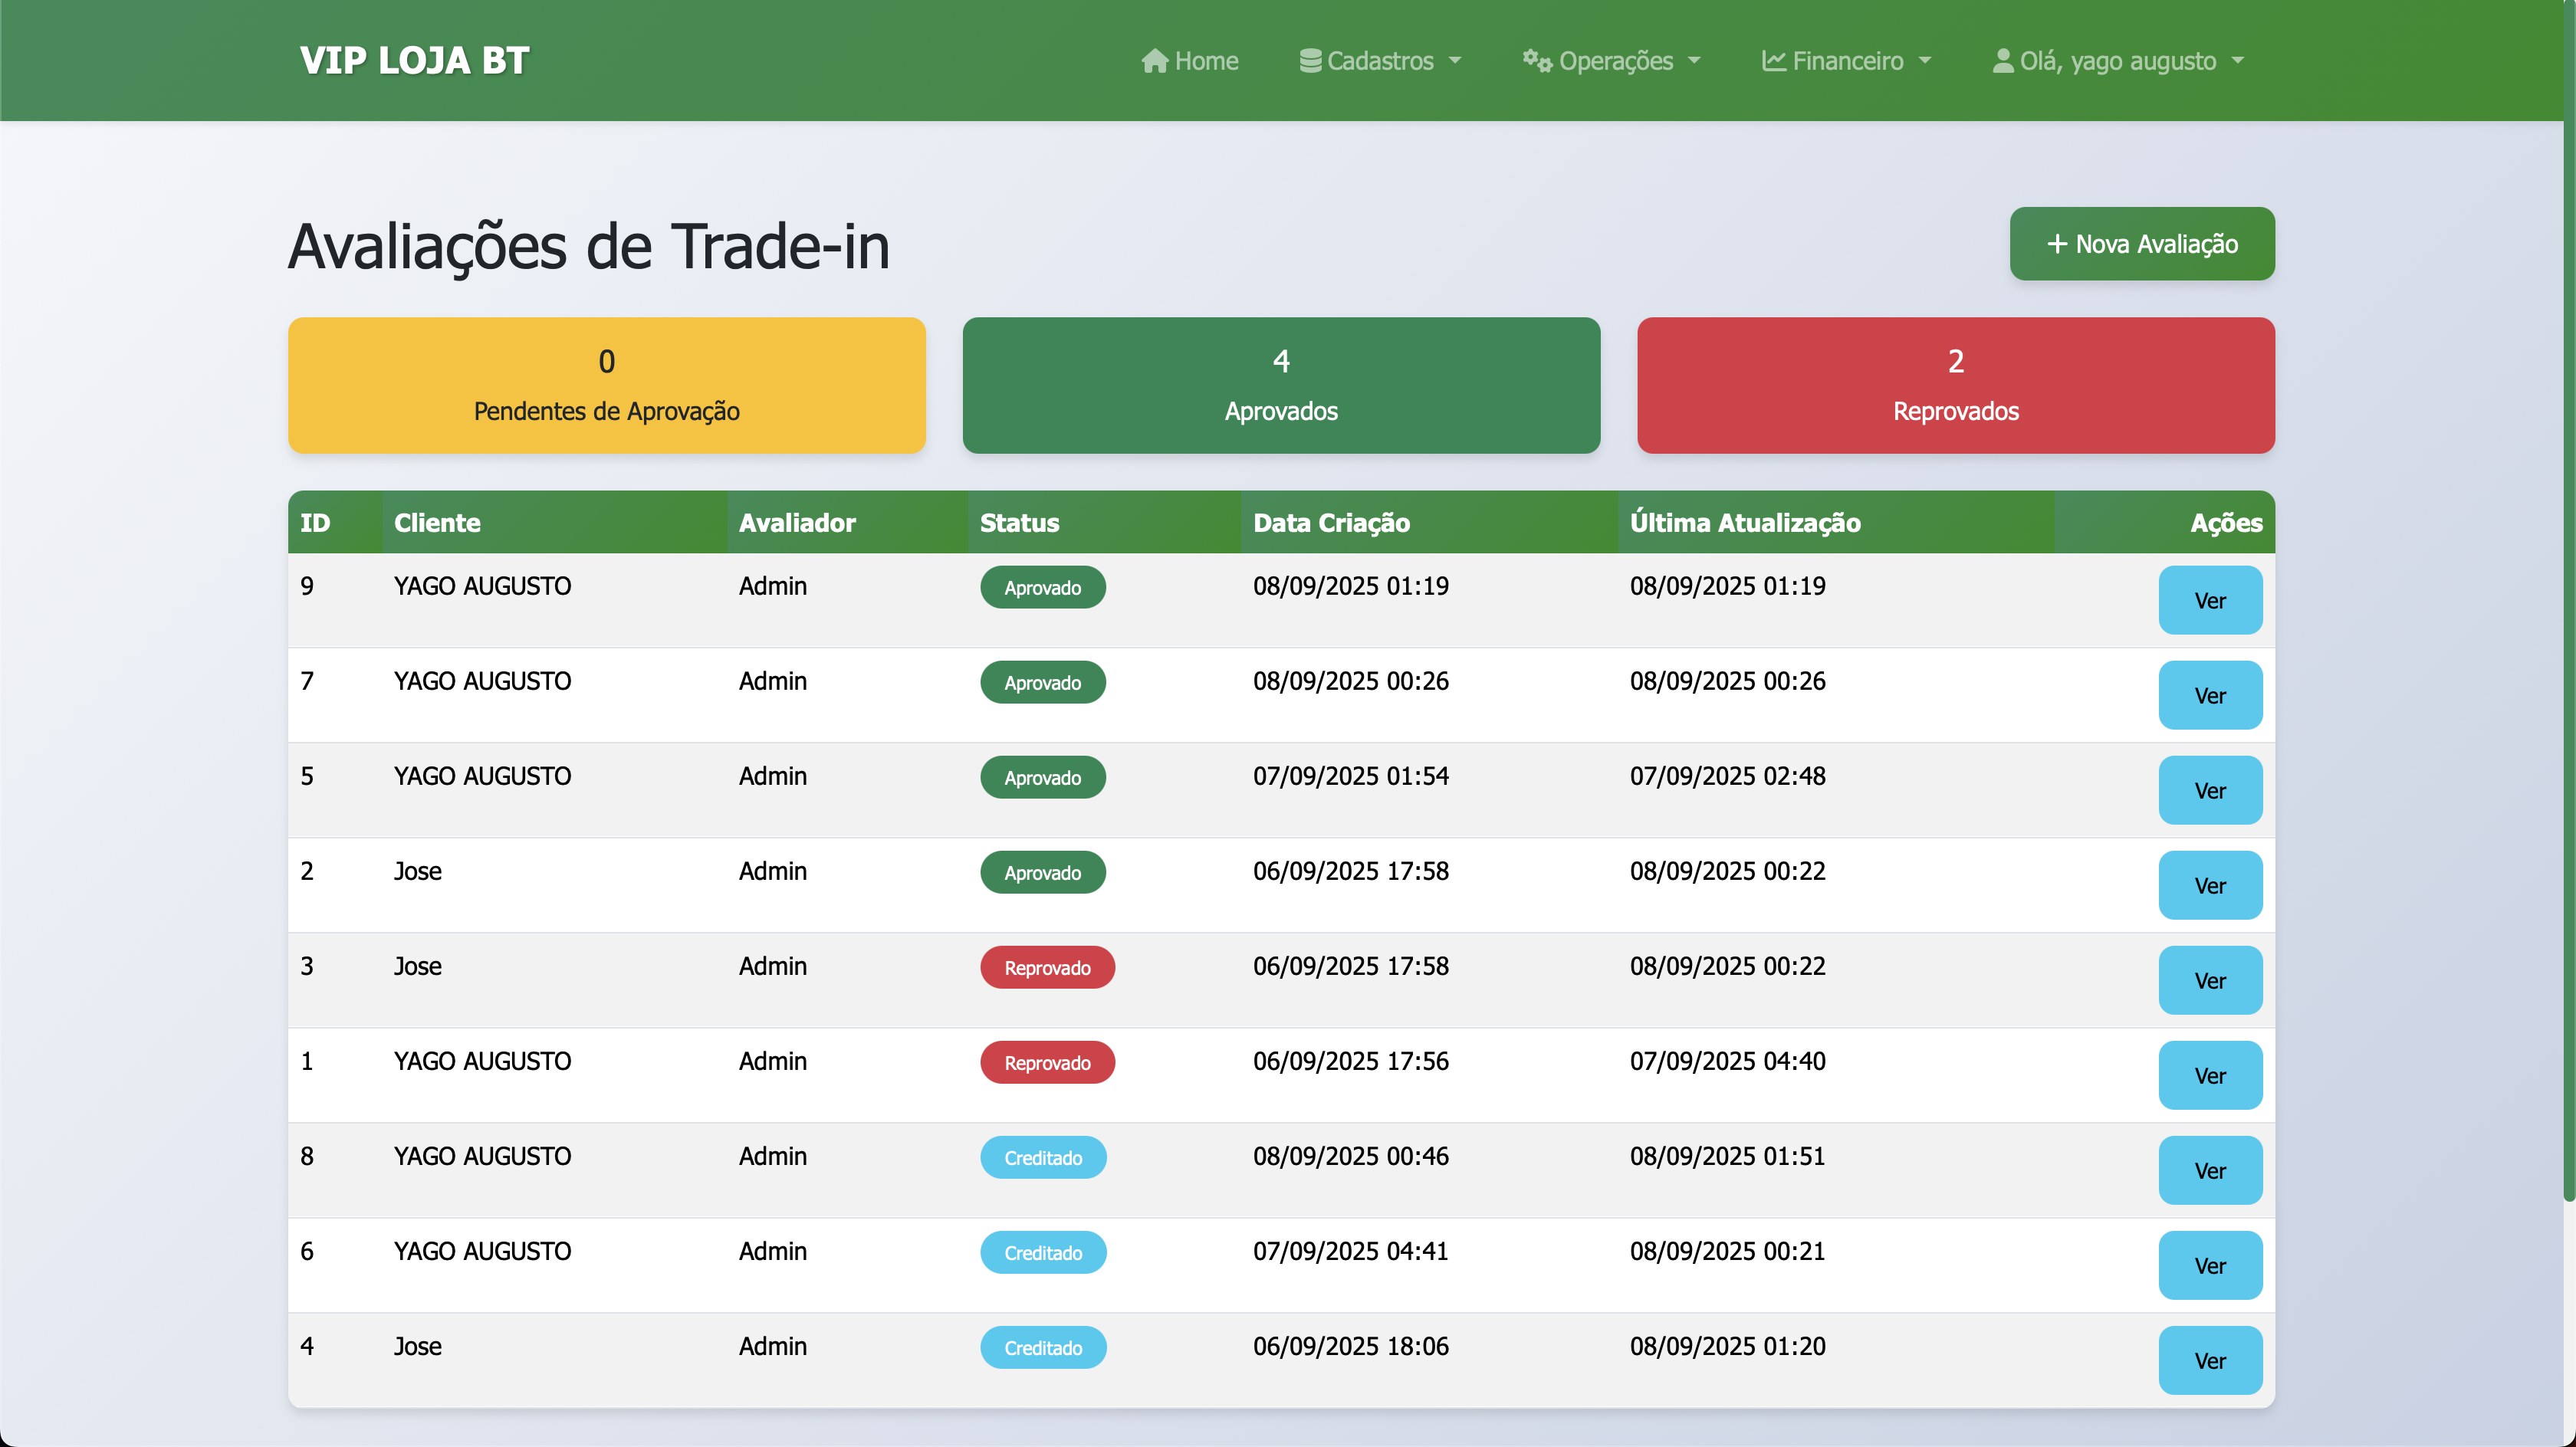Click the Cadastros database icon

(x=1311, y=60)
